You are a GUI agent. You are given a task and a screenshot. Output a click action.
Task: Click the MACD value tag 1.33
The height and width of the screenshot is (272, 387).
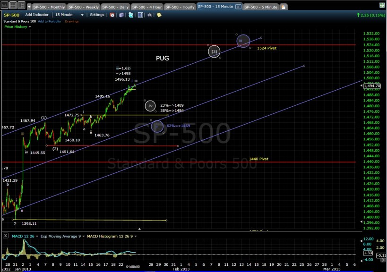tap(368, 253)
